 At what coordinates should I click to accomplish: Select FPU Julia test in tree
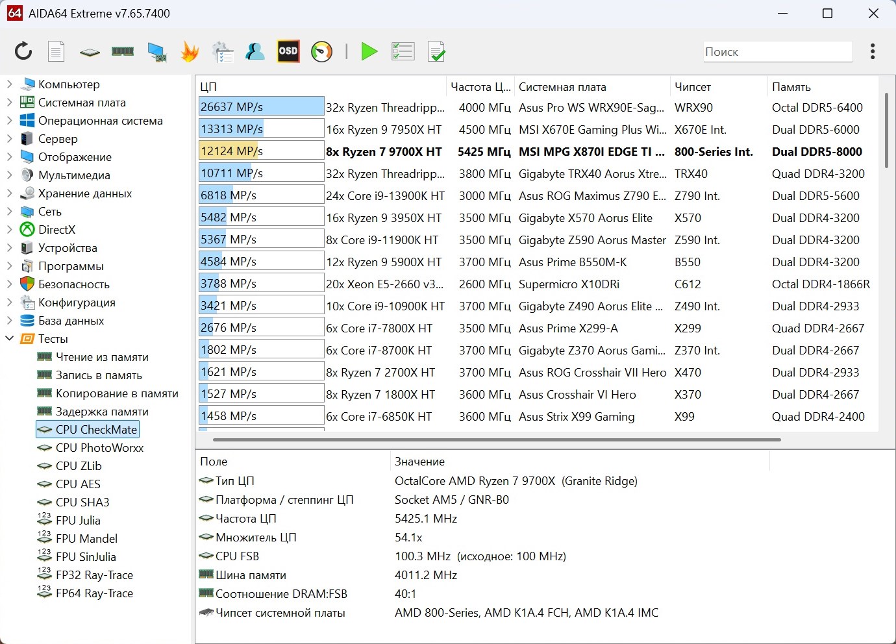coord(78,521)
